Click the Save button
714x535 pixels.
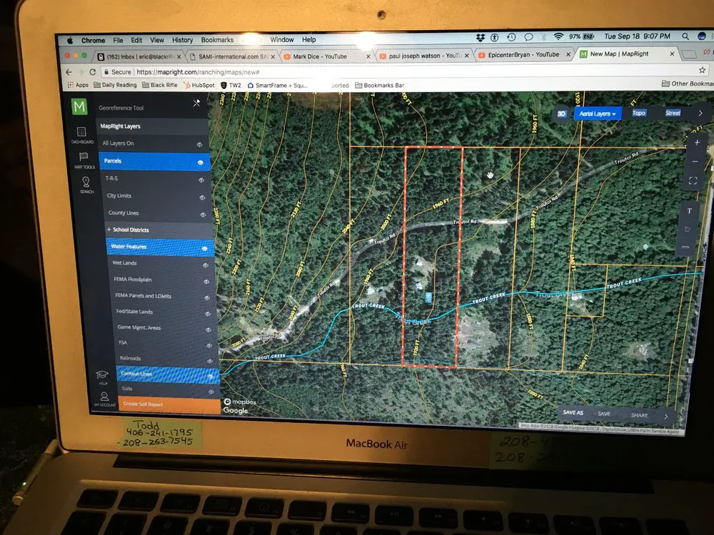[604, 414]
